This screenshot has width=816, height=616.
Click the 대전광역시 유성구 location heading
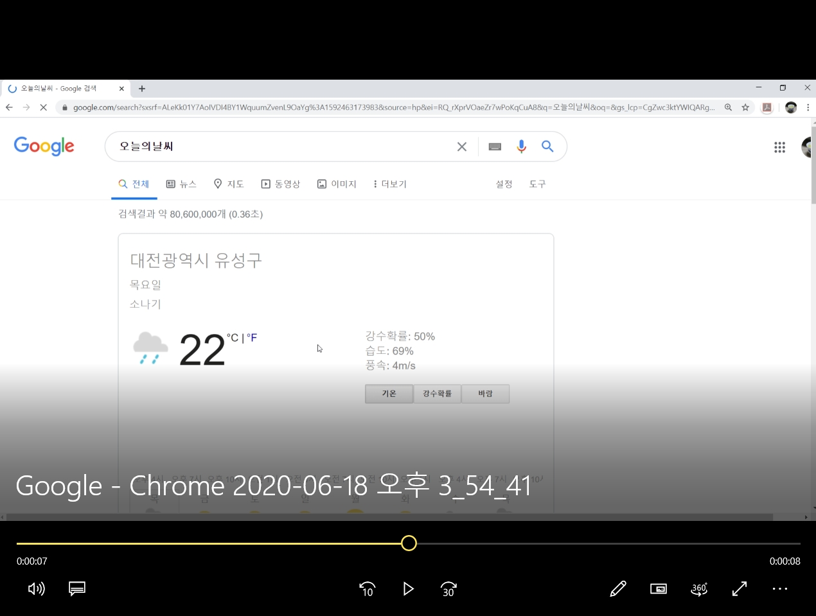(x=196, y=260)
